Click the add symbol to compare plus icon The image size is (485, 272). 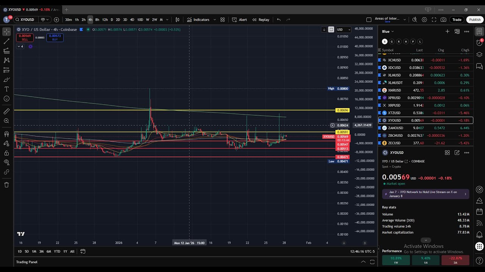56,20
